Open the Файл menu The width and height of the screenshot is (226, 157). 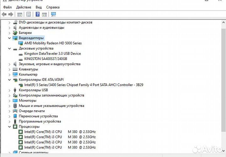(x=7, y=7)
